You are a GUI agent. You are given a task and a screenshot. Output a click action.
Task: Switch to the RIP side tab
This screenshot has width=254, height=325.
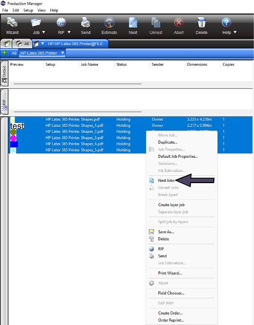pos(4,101)
